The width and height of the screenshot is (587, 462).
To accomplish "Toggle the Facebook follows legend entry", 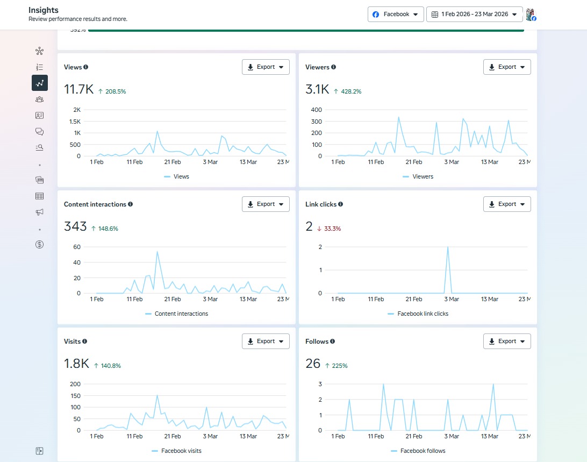I will pos(418,451).
